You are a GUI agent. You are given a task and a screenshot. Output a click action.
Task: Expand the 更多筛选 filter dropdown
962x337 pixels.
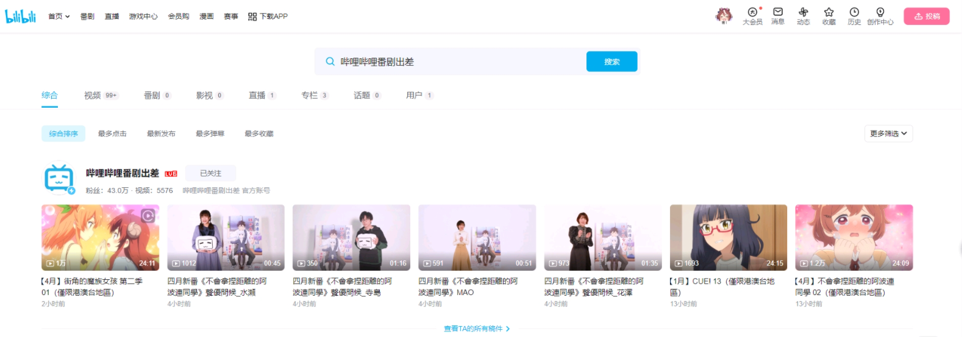pyautogui.click(x=888, y=134)
